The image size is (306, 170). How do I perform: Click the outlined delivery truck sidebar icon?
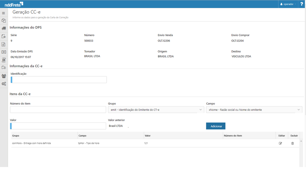coord(4,68)
